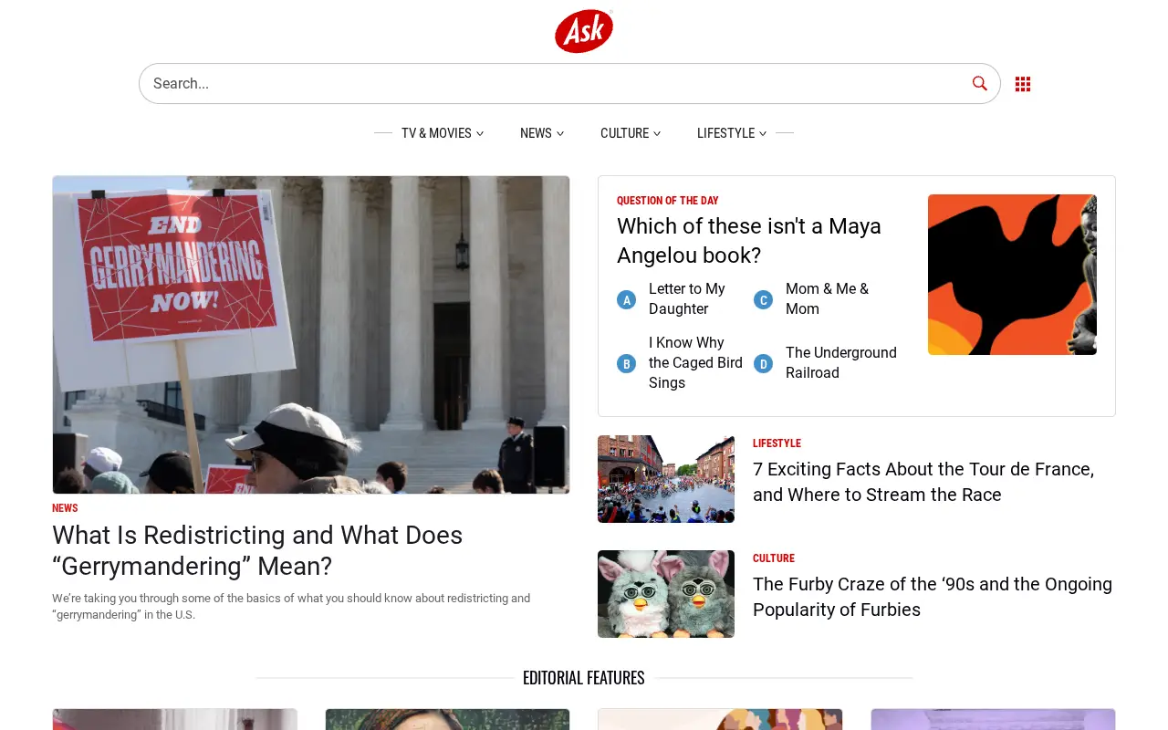The image size is (1168, 730).
Task: Select the answer text I Know Why the Caged Bird Sings
Action: 695,363
